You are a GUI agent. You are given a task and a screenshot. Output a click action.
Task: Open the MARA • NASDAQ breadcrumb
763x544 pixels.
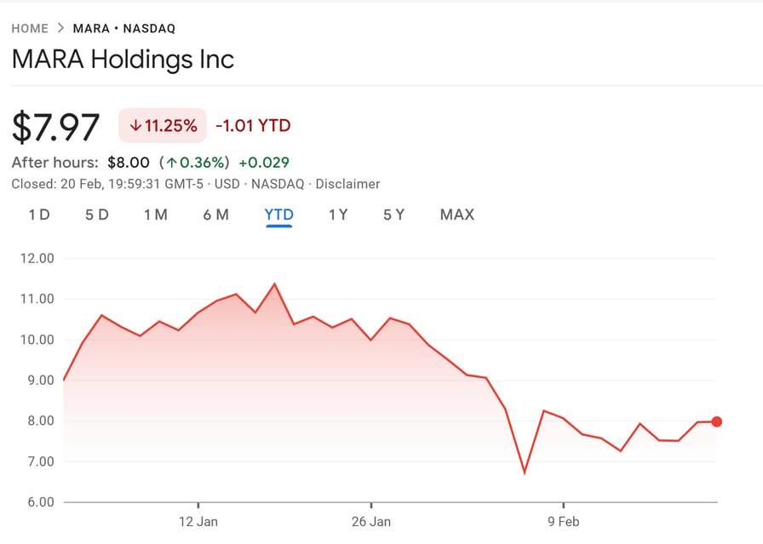coord(124,28)
